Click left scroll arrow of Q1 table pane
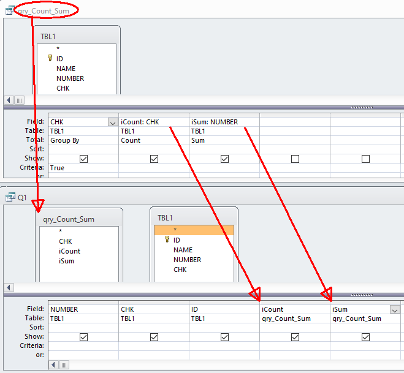This screenshot has height=373, width=404. [9, 287]
